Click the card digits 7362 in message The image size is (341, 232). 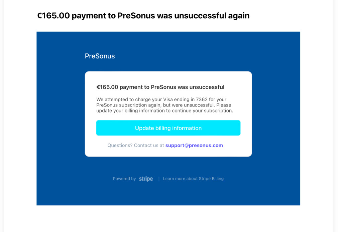click(x=202, y=99)
